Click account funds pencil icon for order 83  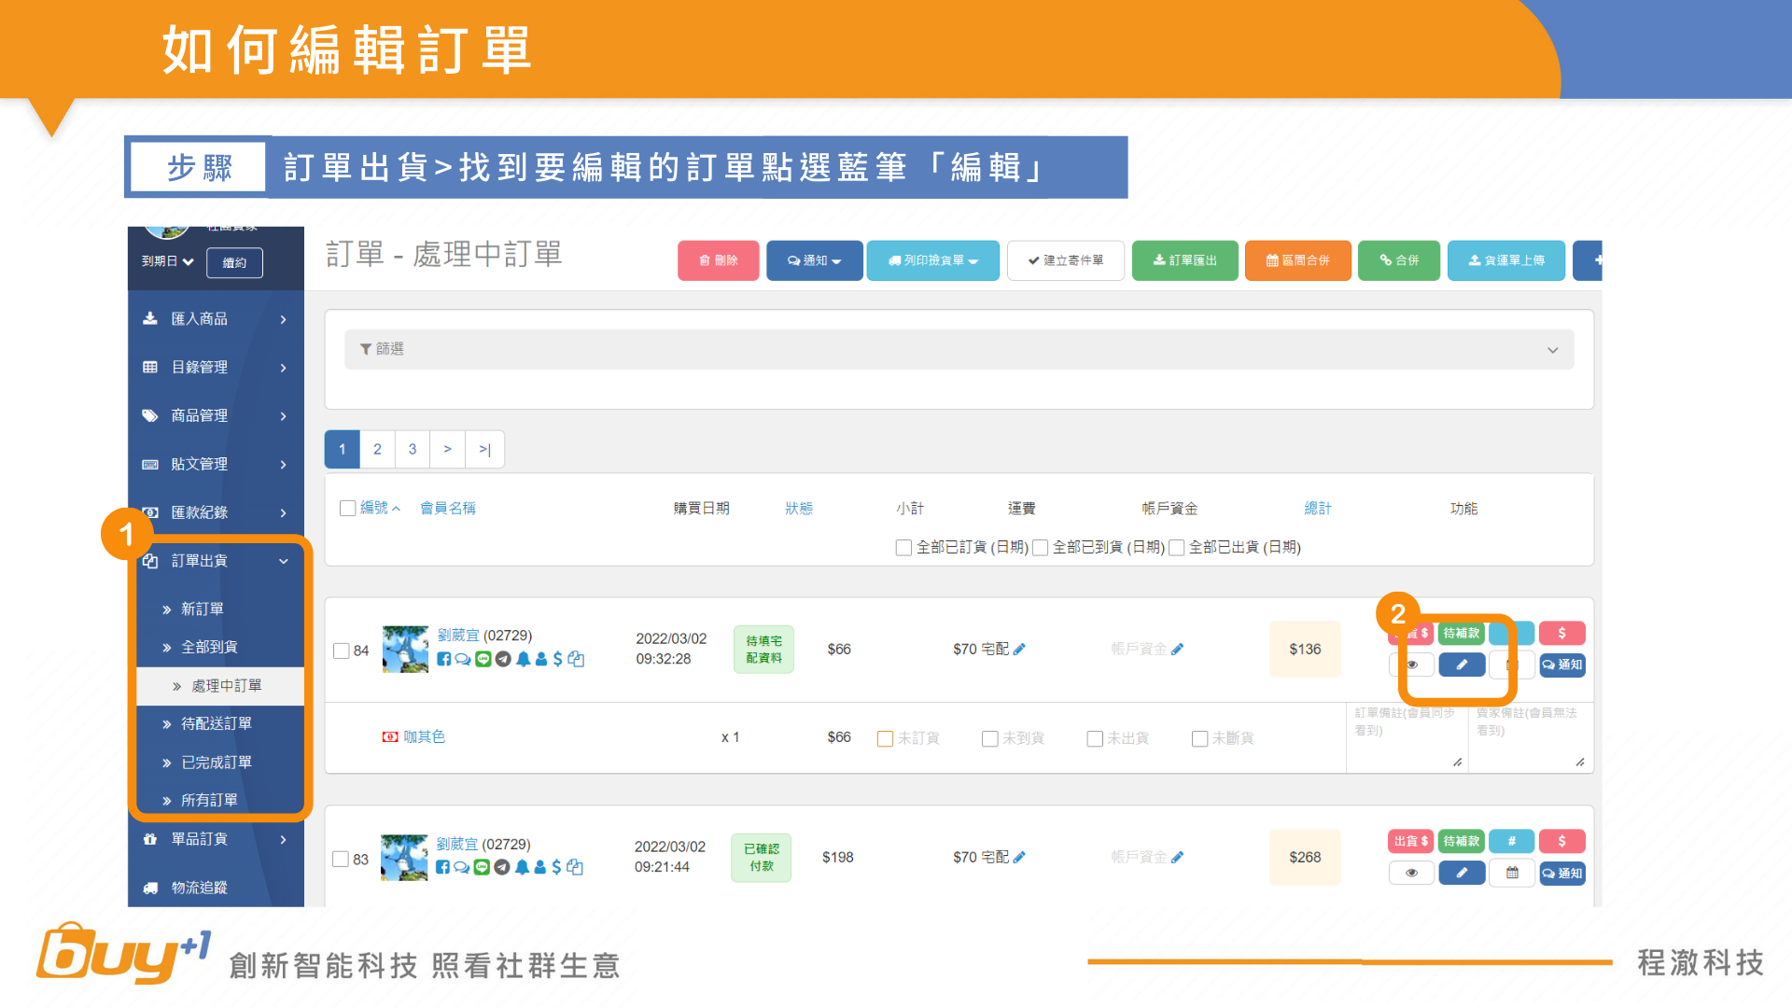[1177, 857]
